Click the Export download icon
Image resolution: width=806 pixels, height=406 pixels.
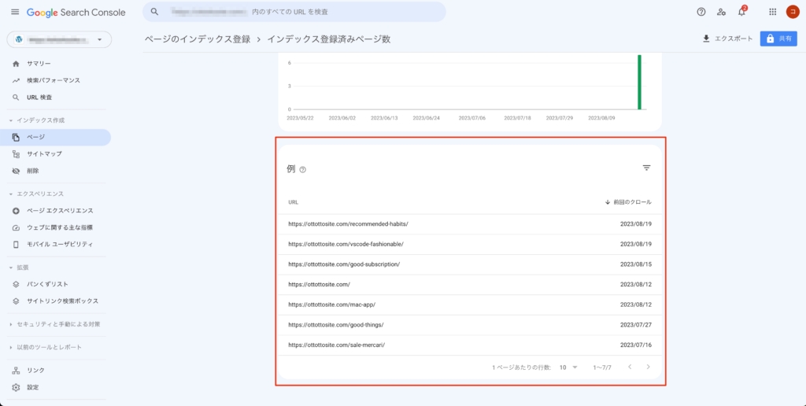point(706,39)
